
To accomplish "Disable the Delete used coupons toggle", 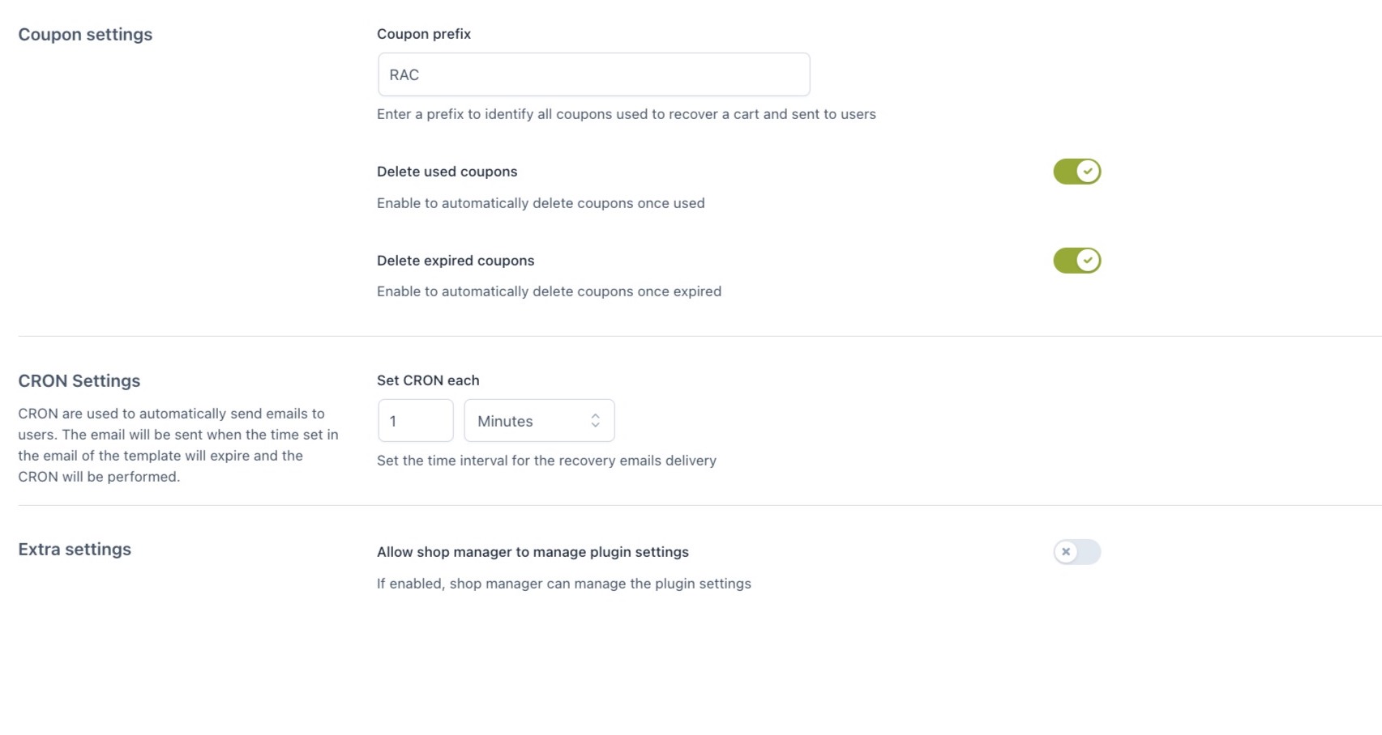I will click(x=1076, y=172).
